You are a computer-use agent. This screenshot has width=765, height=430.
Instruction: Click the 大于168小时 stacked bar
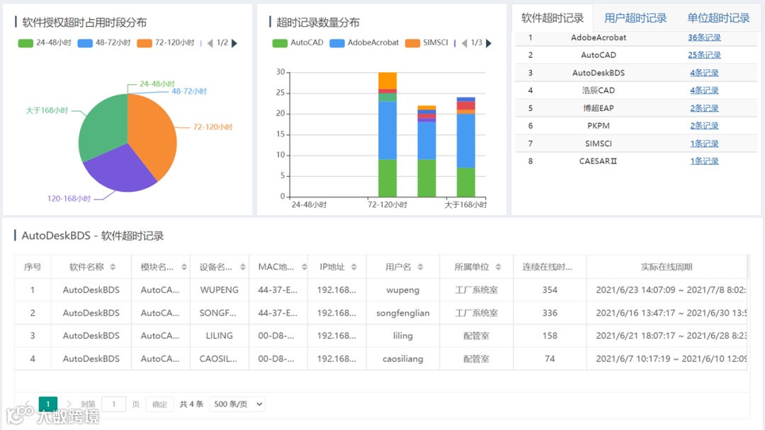click(x=466, y=147)
